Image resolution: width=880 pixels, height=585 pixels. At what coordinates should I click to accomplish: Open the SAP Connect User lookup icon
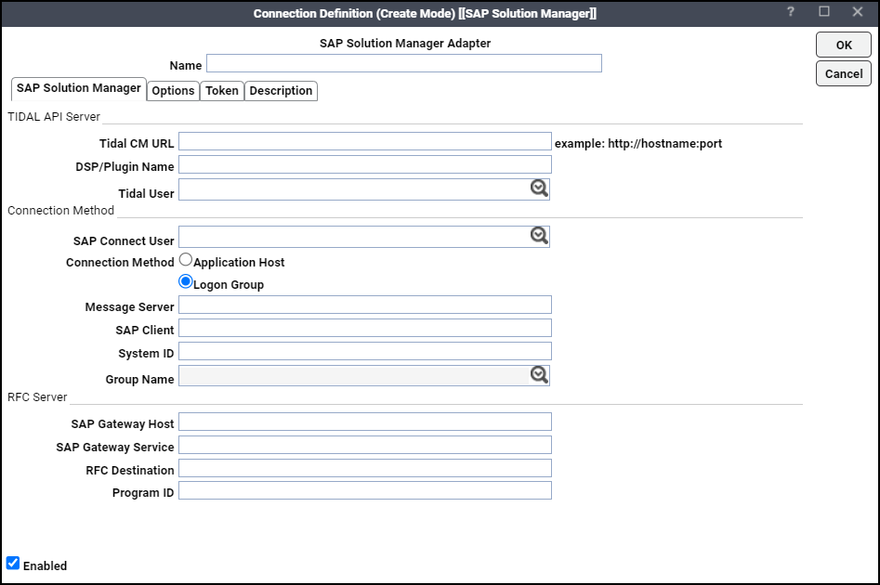click(539, 236)
